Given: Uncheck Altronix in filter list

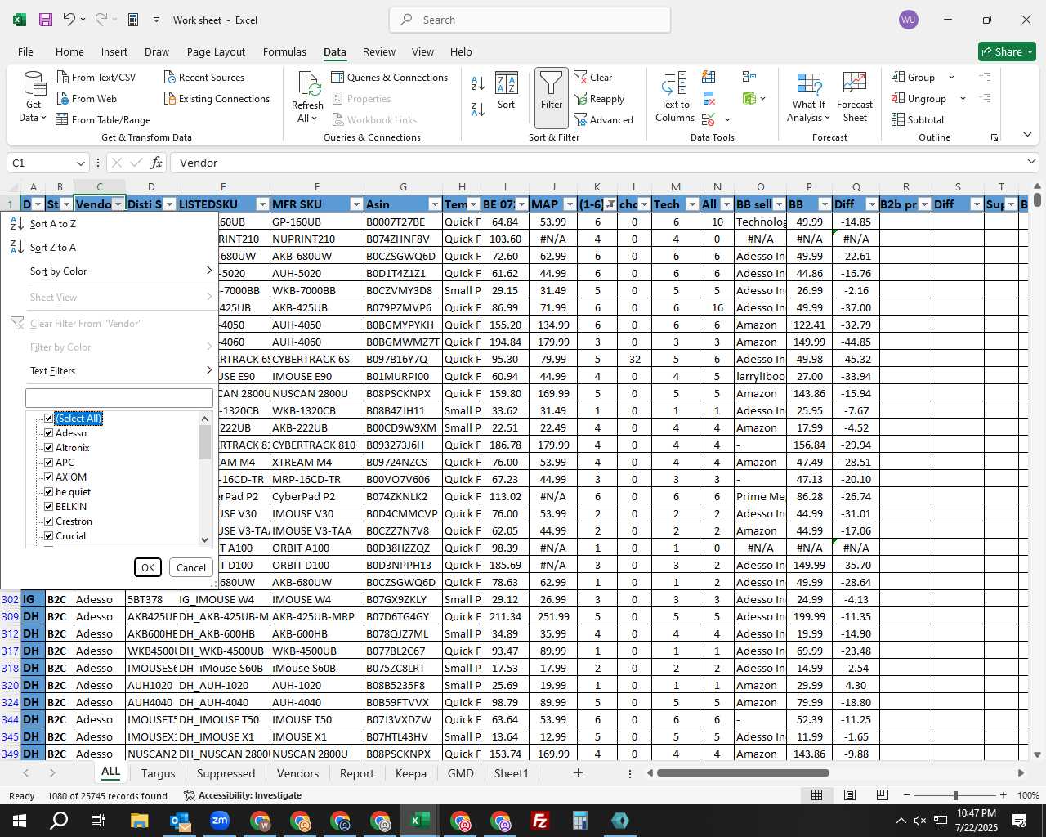Looking at the screenshot, I should (x=49, y=448).
